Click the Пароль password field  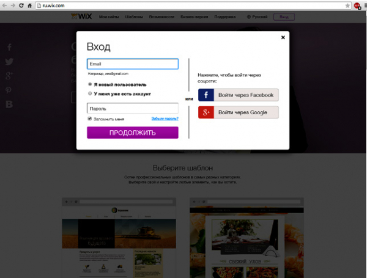click(133, 109)
